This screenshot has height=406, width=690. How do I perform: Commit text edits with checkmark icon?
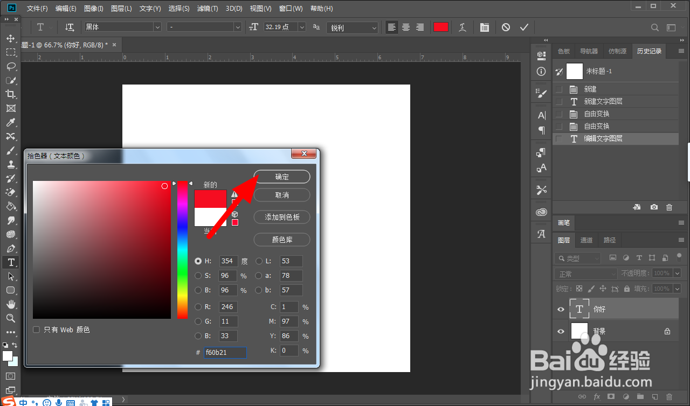[x=523, y=27]
